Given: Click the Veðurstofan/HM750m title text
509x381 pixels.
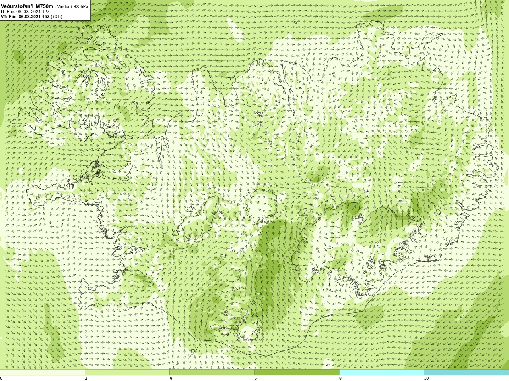Looking at the screenshot, I should click(27, 6).
